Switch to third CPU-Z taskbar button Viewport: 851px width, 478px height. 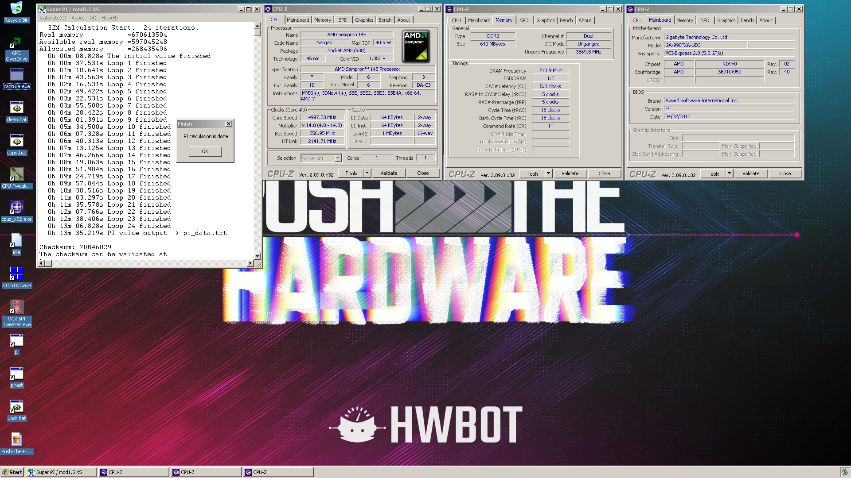(278, 472)
